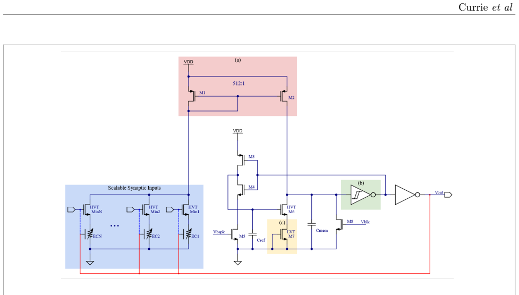Click the VDD label in the pink block

point(189,62)
